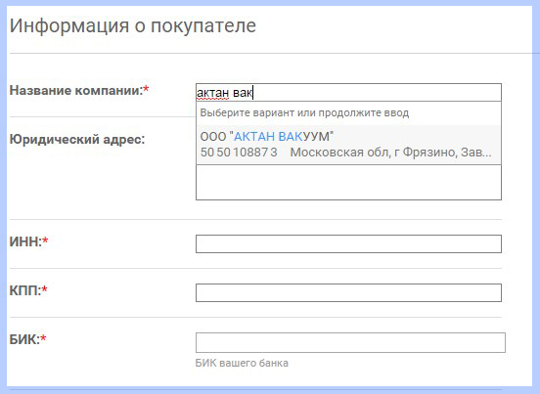Click suggestion address line 'Московская обл, г Фрязино'
Image resolution: width=540 pixels, height=394 pixels.
point(391,153)
